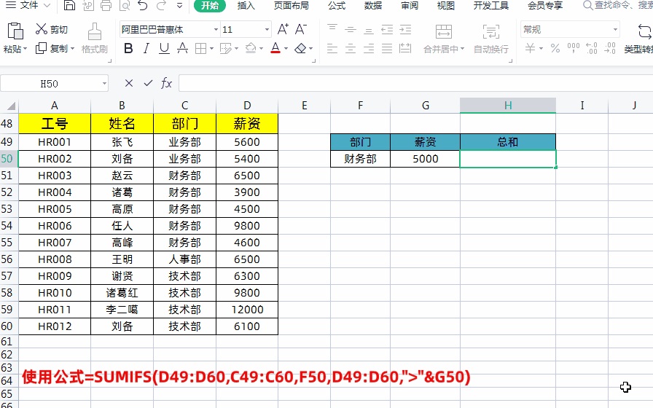This screenshot has height=408, width=653.
Task: Toggle Italic formatting
Action: point(146,49)
